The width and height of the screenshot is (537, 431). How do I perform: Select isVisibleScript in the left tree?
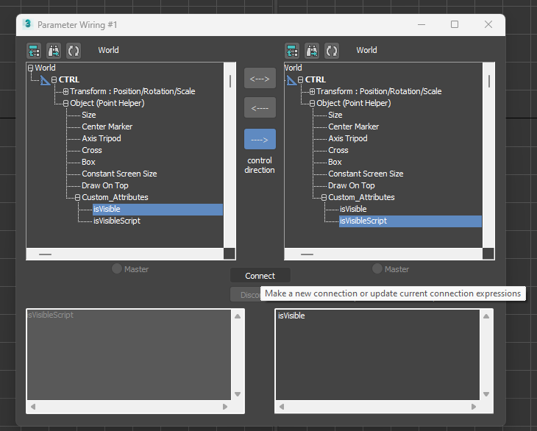116,221
